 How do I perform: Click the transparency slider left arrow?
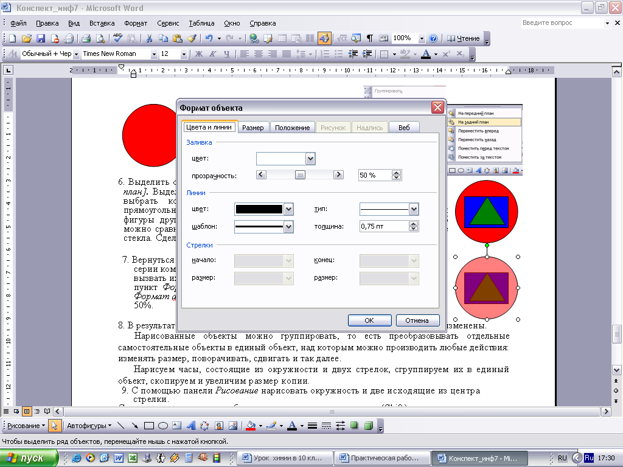(261, 175)
